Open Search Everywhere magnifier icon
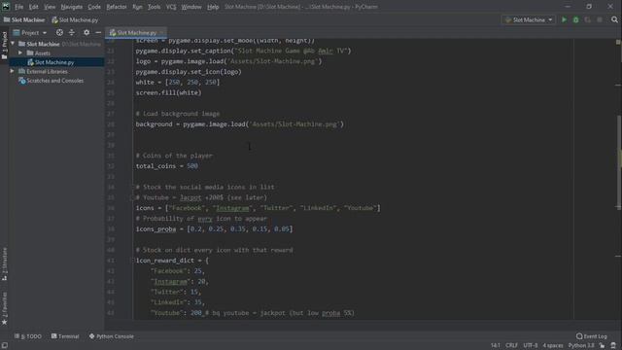The image size is (622, 350). pos(614,19)
